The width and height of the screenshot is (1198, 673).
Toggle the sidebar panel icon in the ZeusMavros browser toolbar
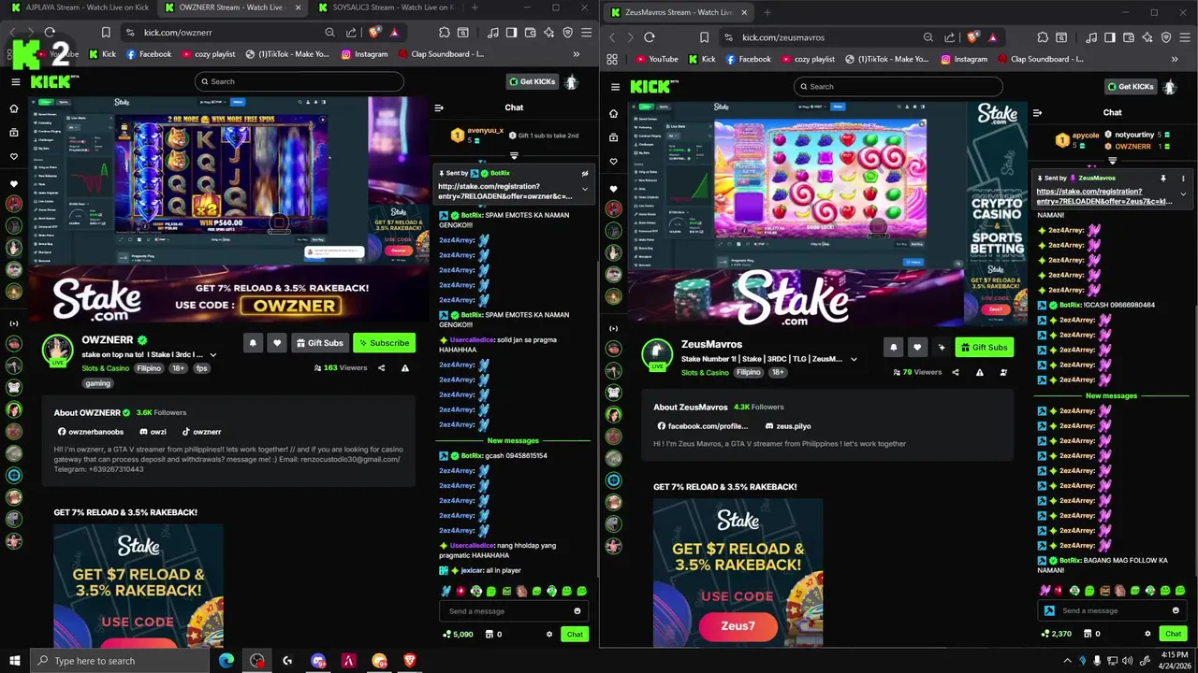[x=1109, y=37]
